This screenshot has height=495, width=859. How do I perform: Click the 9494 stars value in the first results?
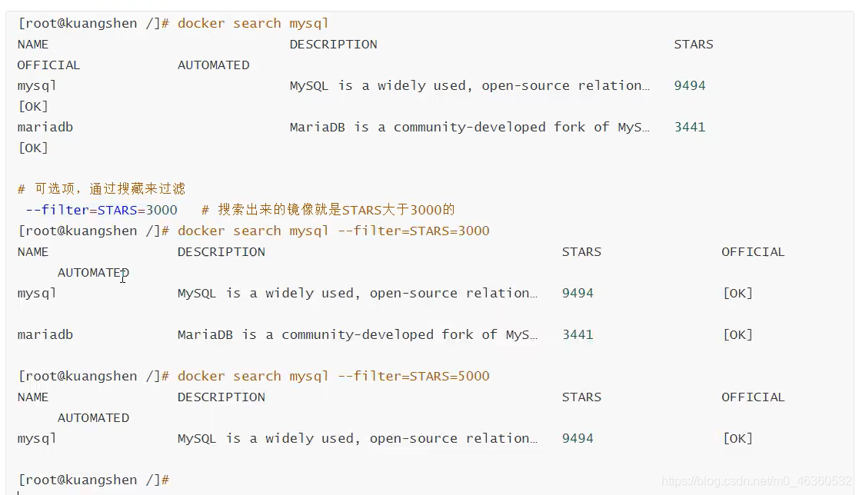(x=690, y=86)
